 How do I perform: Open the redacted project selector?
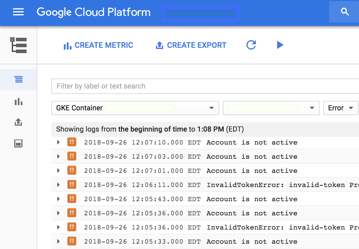[x=200, y=13]
